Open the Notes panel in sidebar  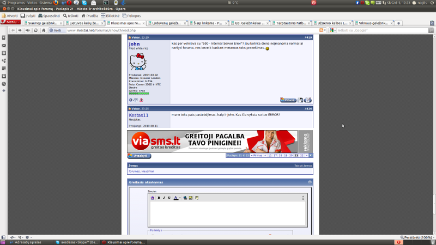[x=4, y=69]
